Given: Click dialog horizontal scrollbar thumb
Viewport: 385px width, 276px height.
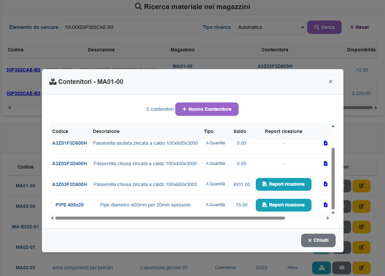Looking at the screenshot, I should [x=170, y=218].
